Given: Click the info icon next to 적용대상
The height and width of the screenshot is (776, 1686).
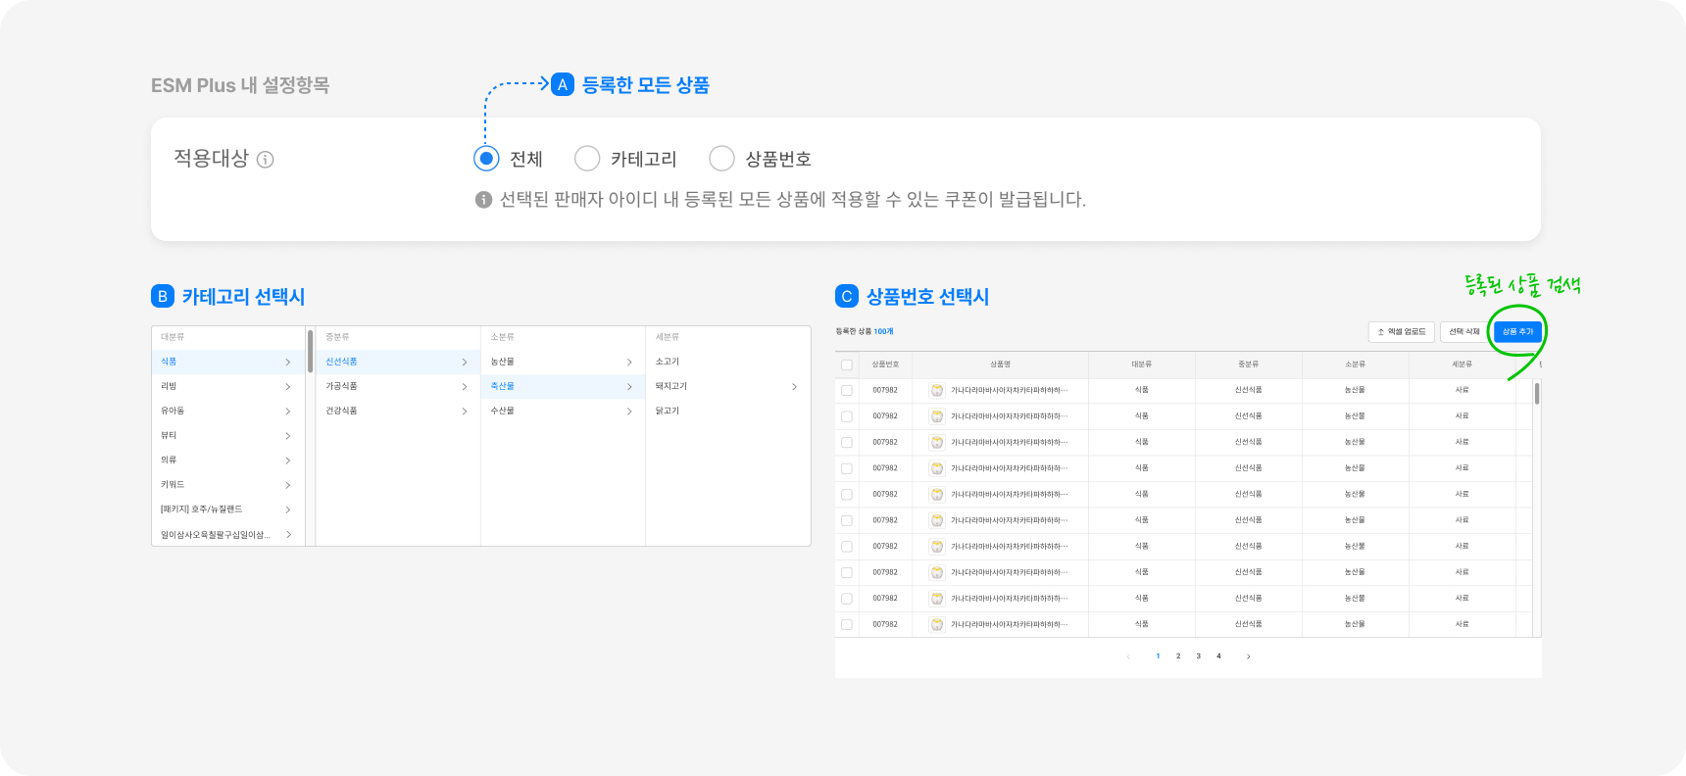Looking at the screenshot, I should (x=265, y=160).
